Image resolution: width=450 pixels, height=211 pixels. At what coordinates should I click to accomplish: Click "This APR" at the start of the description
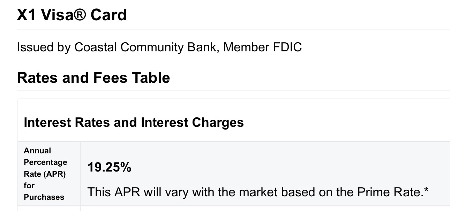coord(108,192)
